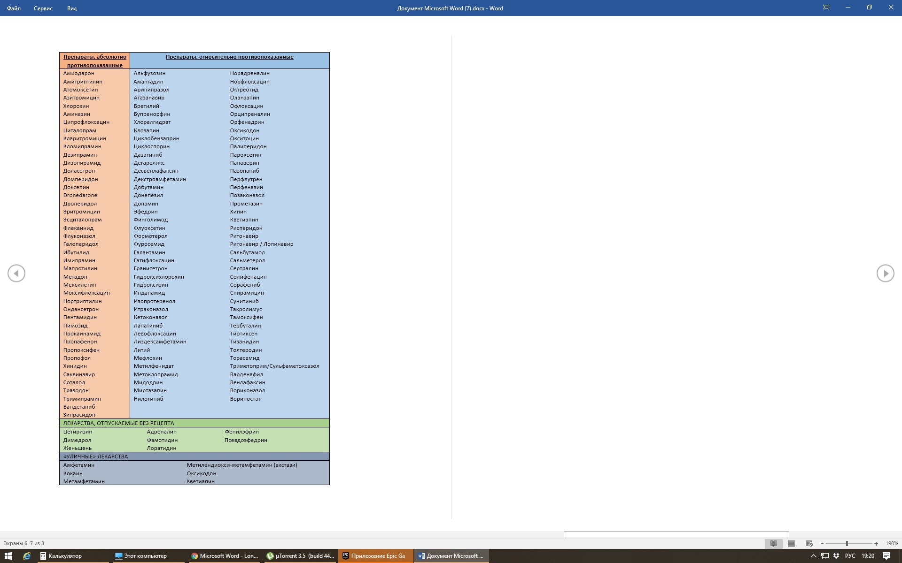This screenshot has width=902, height=563.
Task: Switch to Read Mode view
Action: pyautogui.click(x=773, y=543)
